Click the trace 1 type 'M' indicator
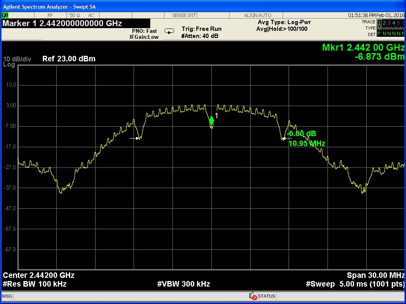 [x=379, y=28]
